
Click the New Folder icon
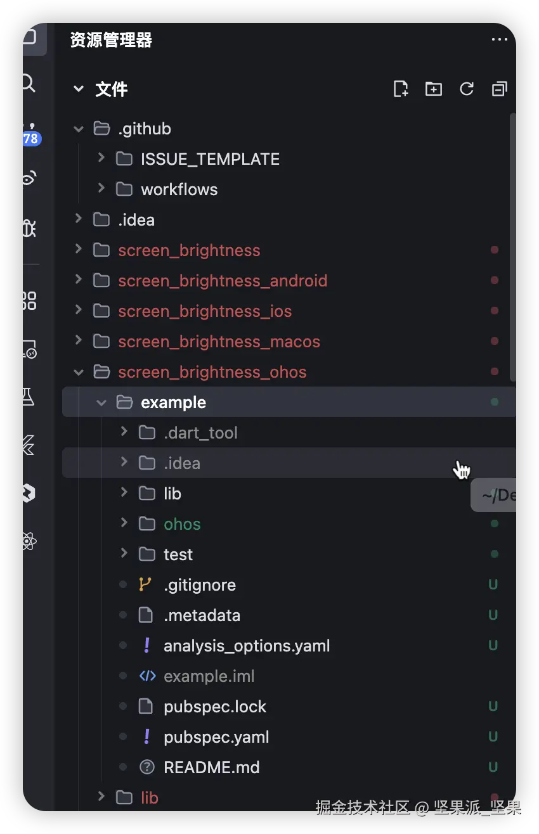pyautogui.click(x=434, y=89)
